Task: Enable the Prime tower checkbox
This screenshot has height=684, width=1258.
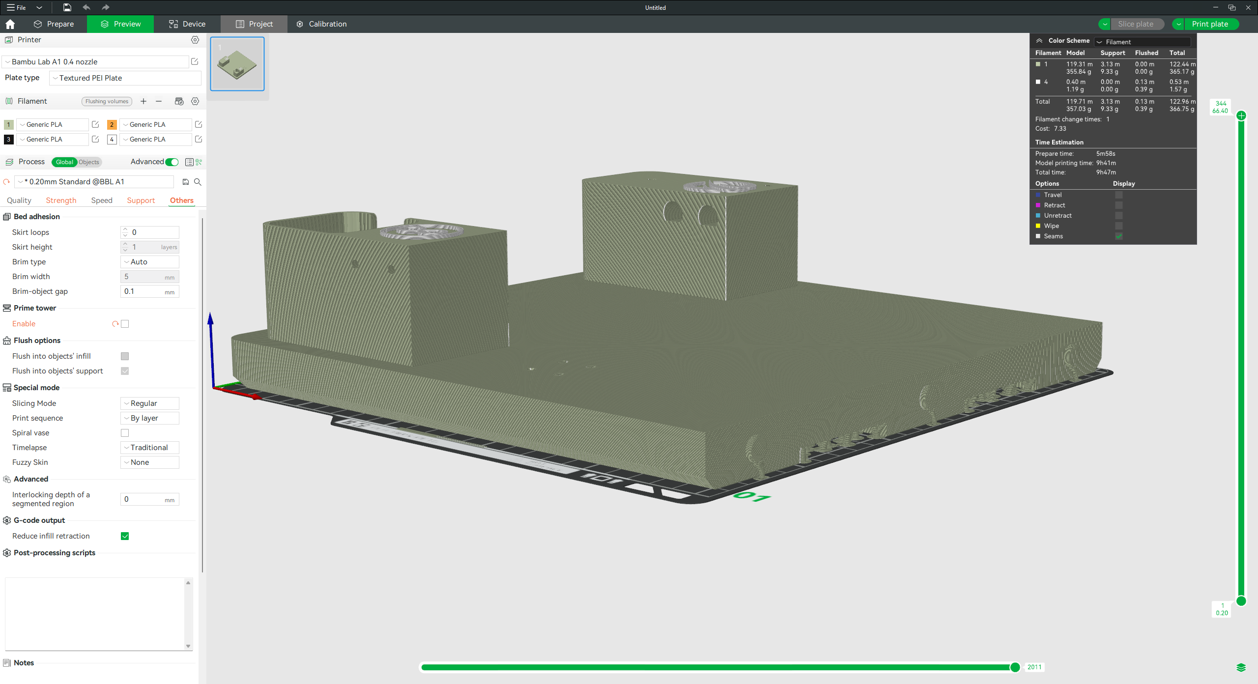Action: 125,324
